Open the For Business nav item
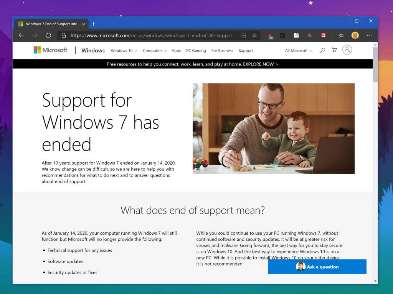The height and width of the screenshot is (294, 393). tap(222, 51)
